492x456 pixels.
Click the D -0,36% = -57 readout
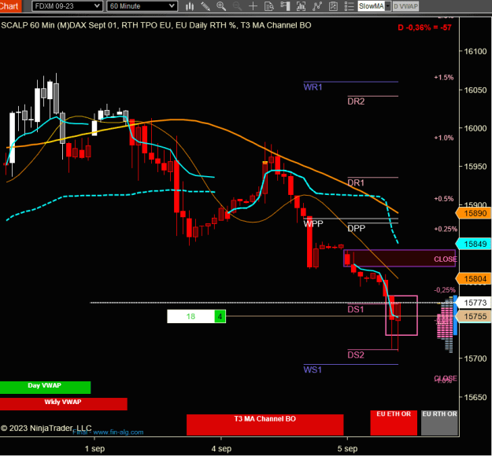tap(424, 28)
